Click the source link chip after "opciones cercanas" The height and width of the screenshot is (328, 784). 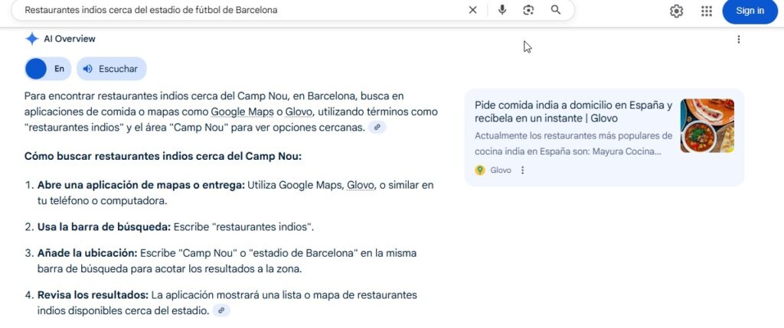[x=377, y=128]
